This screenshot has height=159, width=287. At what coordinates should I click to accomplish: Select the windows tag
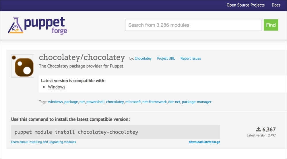[x=55, y=102]
